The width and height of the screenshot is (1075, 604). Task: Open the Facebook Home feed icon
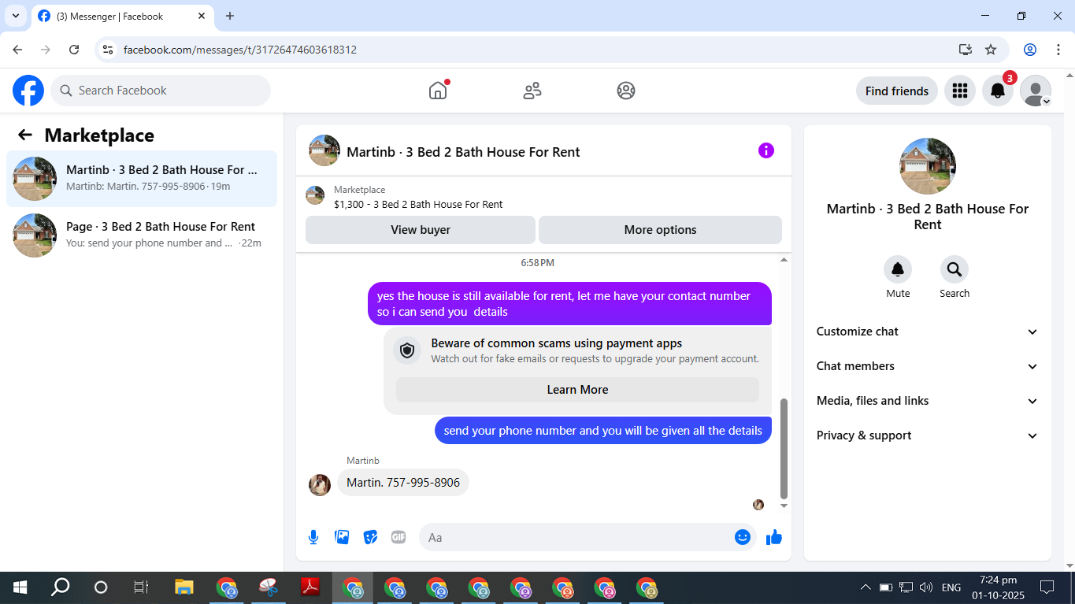pos(438,91)
